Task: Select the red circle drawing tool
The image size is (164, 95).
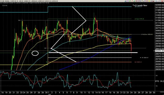Action: [138, 1]
